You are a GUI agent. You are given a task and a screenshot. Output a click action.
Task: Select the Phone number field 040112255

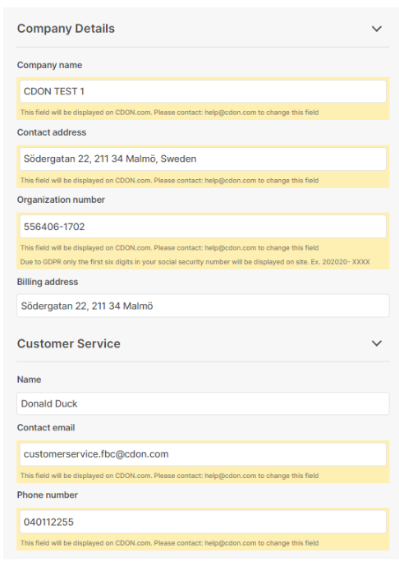point(203,522)
